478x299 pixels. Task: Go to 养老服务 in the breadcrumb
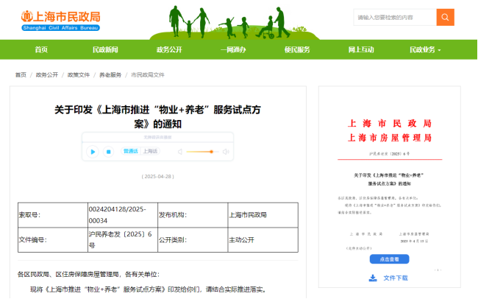click(x=110, y=75)
